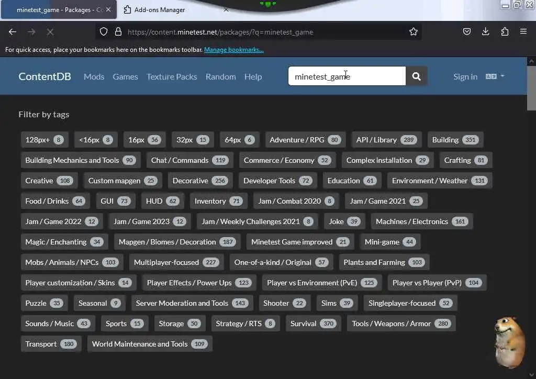Filter by World Maintenance and Tools tag

pos(150,344)
